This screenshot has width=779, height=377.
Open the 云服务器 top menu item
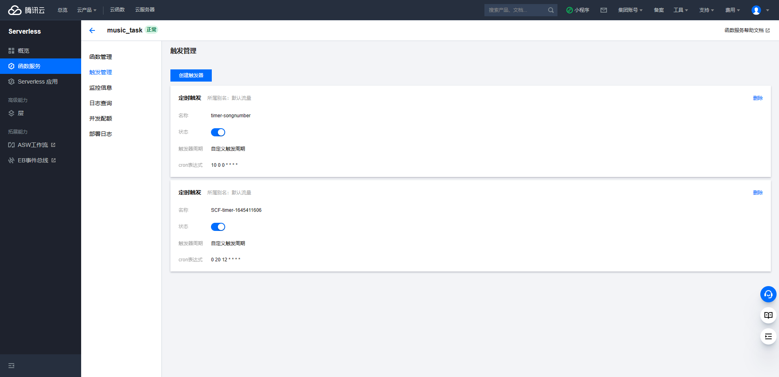pos(145,10)
